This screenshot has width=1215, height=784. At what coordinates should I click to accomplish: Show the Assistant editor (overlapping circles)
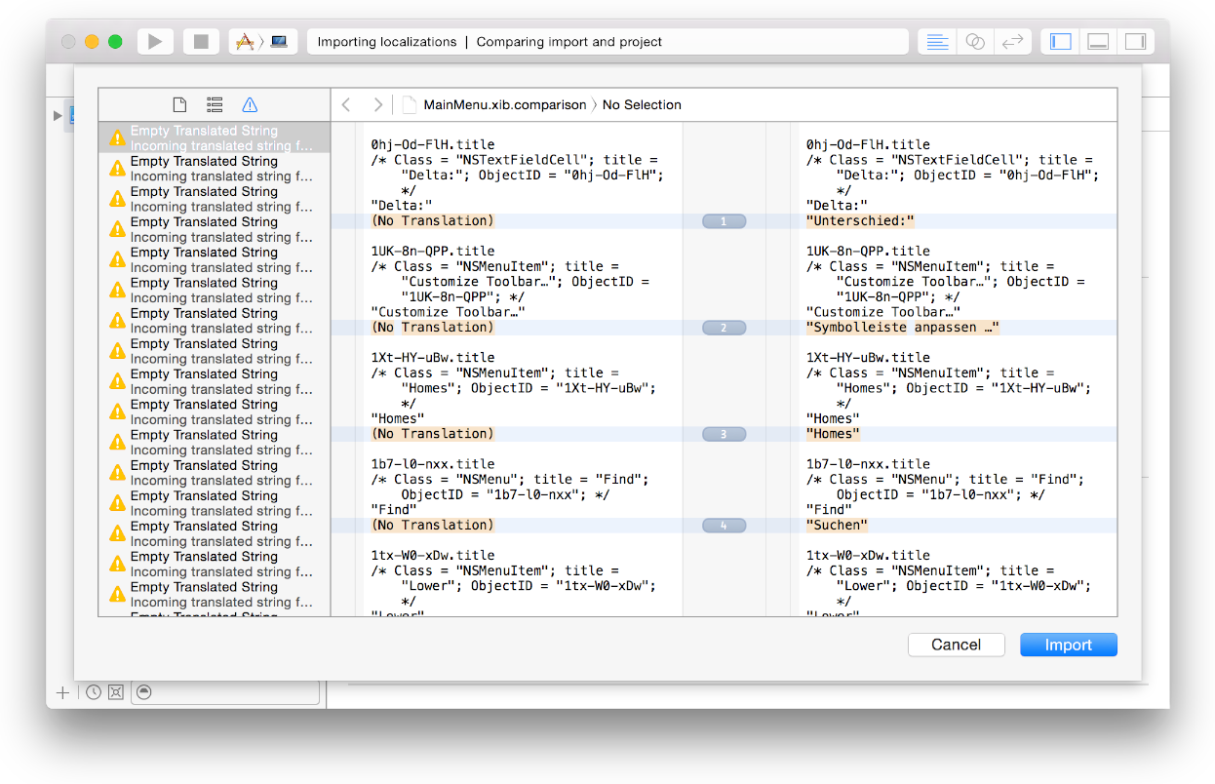click(974, 42)
